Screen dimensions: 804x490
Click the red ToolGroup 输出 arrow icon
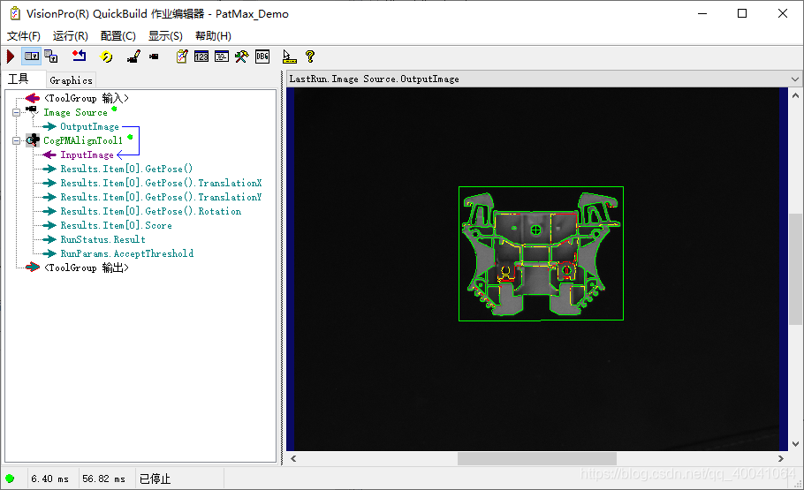(33, 267)
